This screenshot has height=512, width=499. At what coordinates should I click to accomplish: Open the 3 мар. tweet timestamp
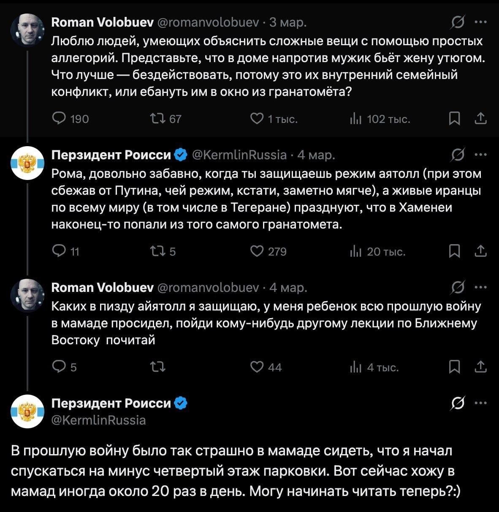click(288, 22)
